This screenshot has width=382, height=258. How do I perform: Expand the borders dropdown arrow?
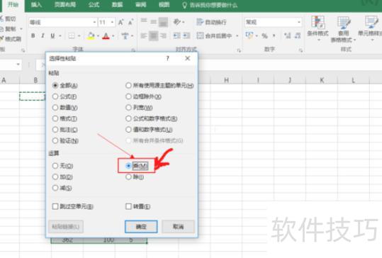(x=79, y=36)
